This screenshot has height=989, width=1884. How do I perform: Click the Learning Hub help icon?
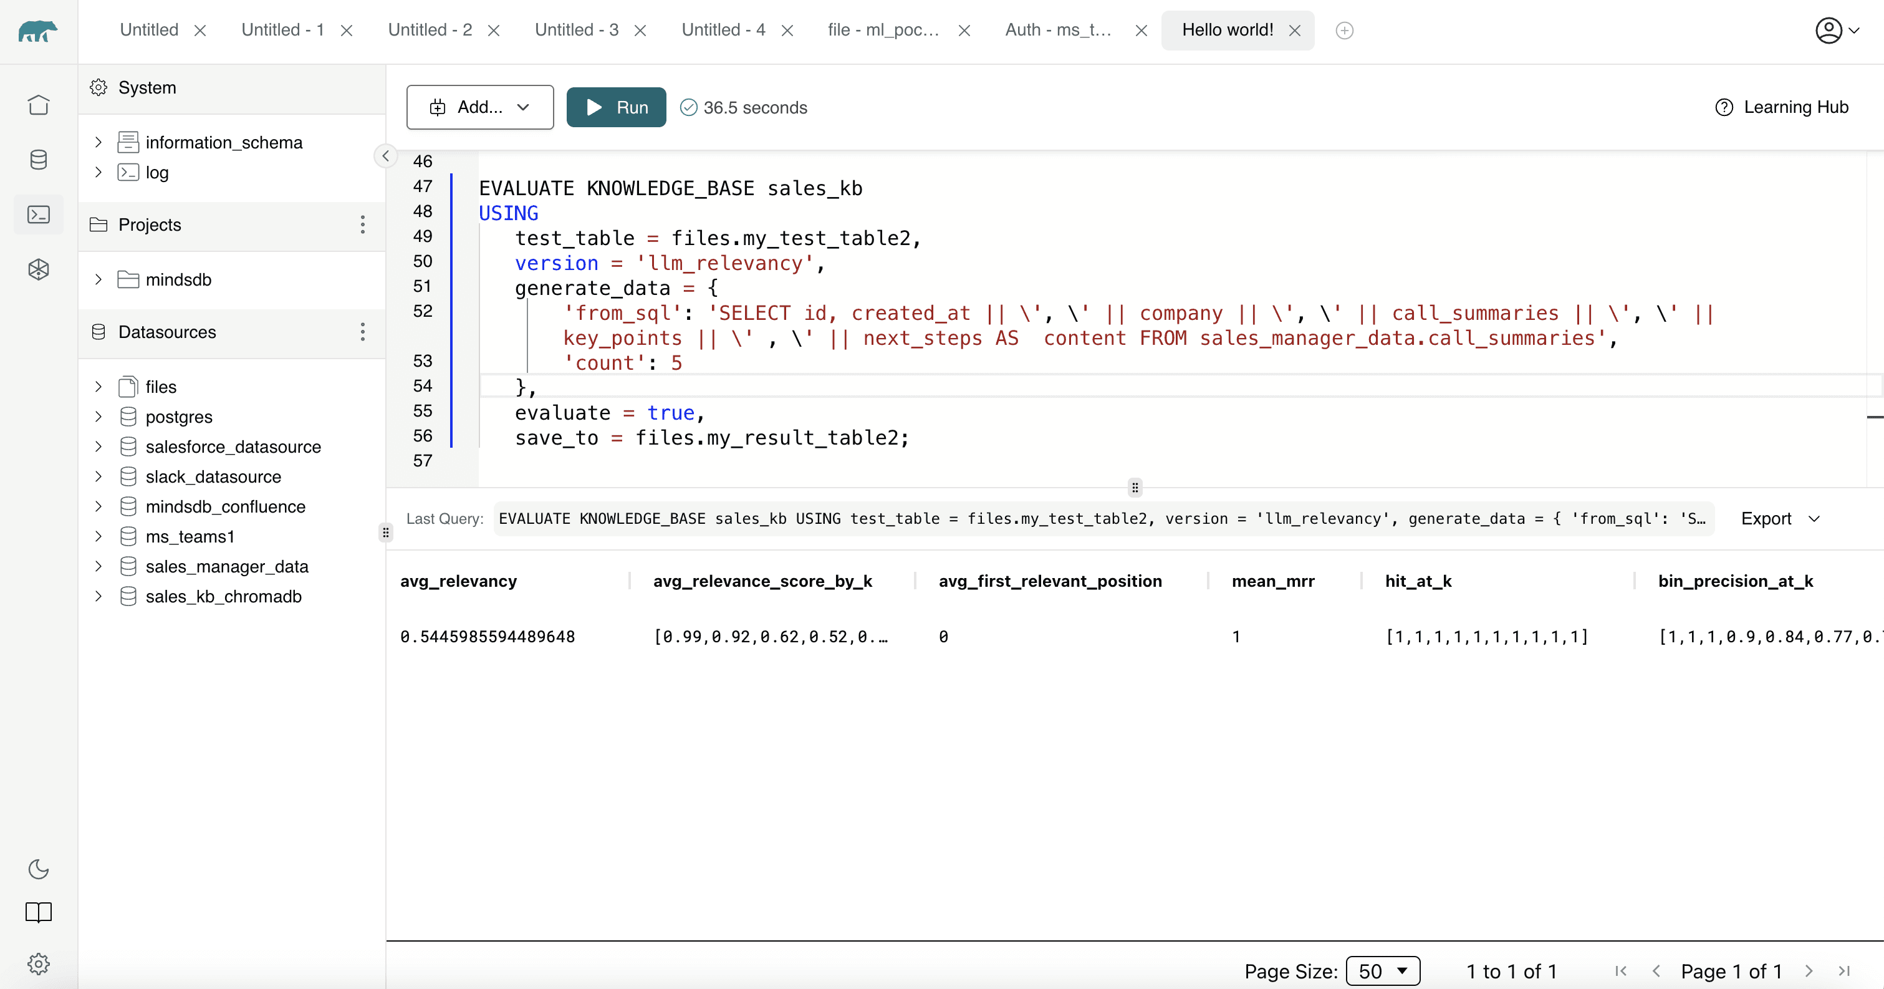pos(1724,107)
